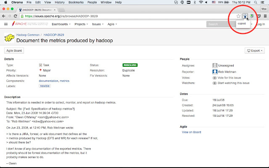The image size is (269, 168).
Task: Click the Rob Weltman reporter avatar
Action: [x=215, y=72]
